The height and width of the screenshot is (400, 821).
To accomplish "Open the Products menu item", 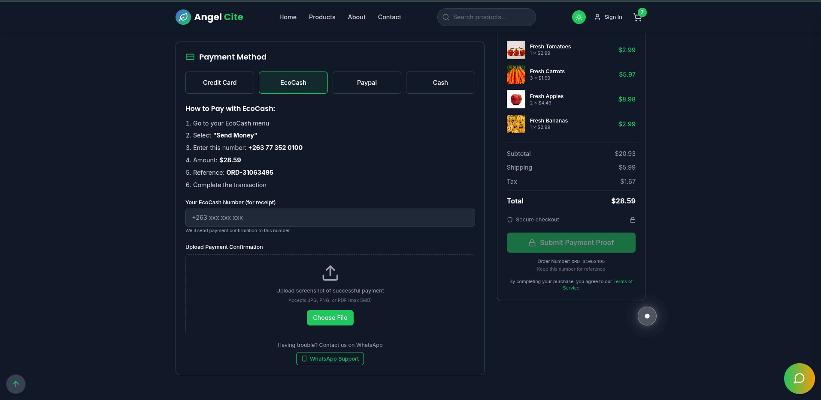I will pyautogui.click(x=322, y=17).
